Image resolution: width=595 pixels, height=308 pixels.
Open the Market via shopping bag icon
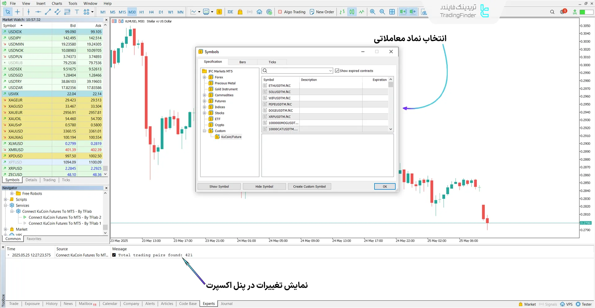tap(240, 12)
